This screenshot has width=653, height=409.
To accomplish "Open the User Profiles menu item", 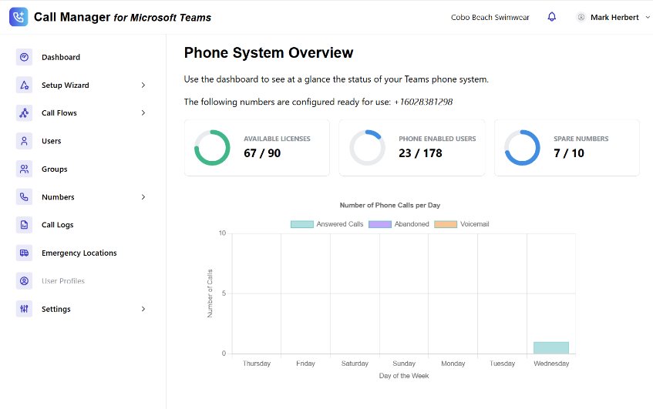I will pos(62,281).
